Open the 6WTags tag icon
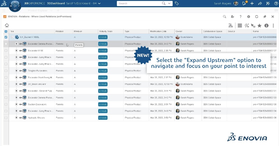279x146 pixels. click(177, 3)
